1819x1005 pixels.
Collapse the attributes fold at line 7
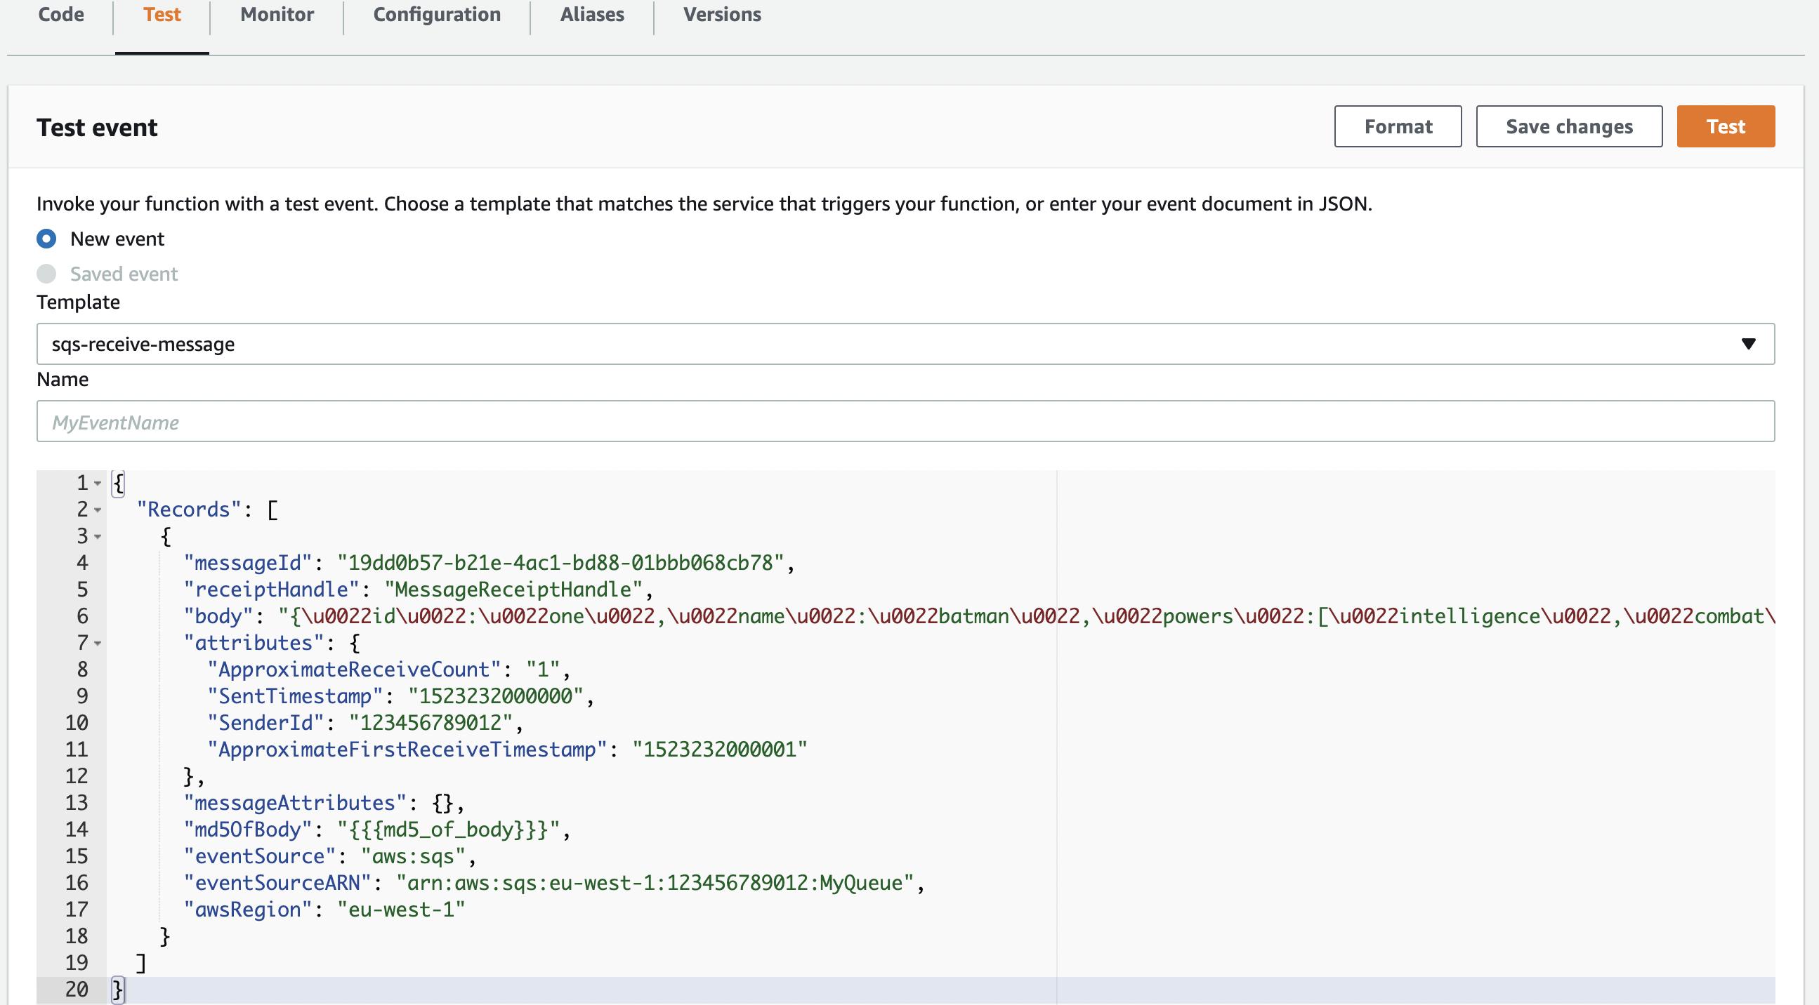(98, 643)
